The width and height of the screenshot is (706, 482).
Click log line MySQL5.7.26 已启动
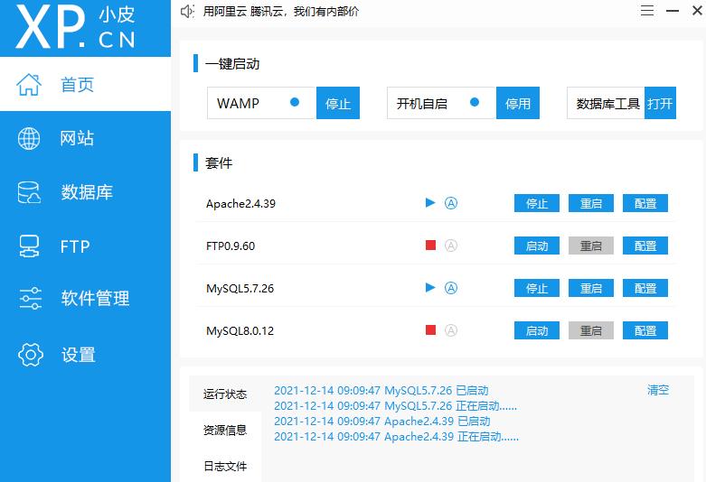[x=381, y=390]
